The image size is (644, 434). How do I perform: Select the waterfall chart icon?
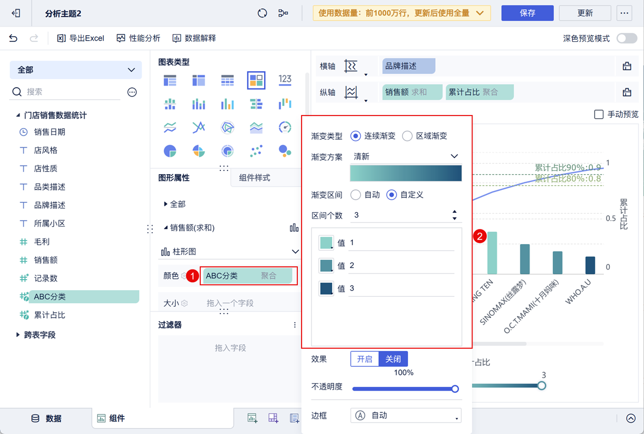tap(285, 104)
